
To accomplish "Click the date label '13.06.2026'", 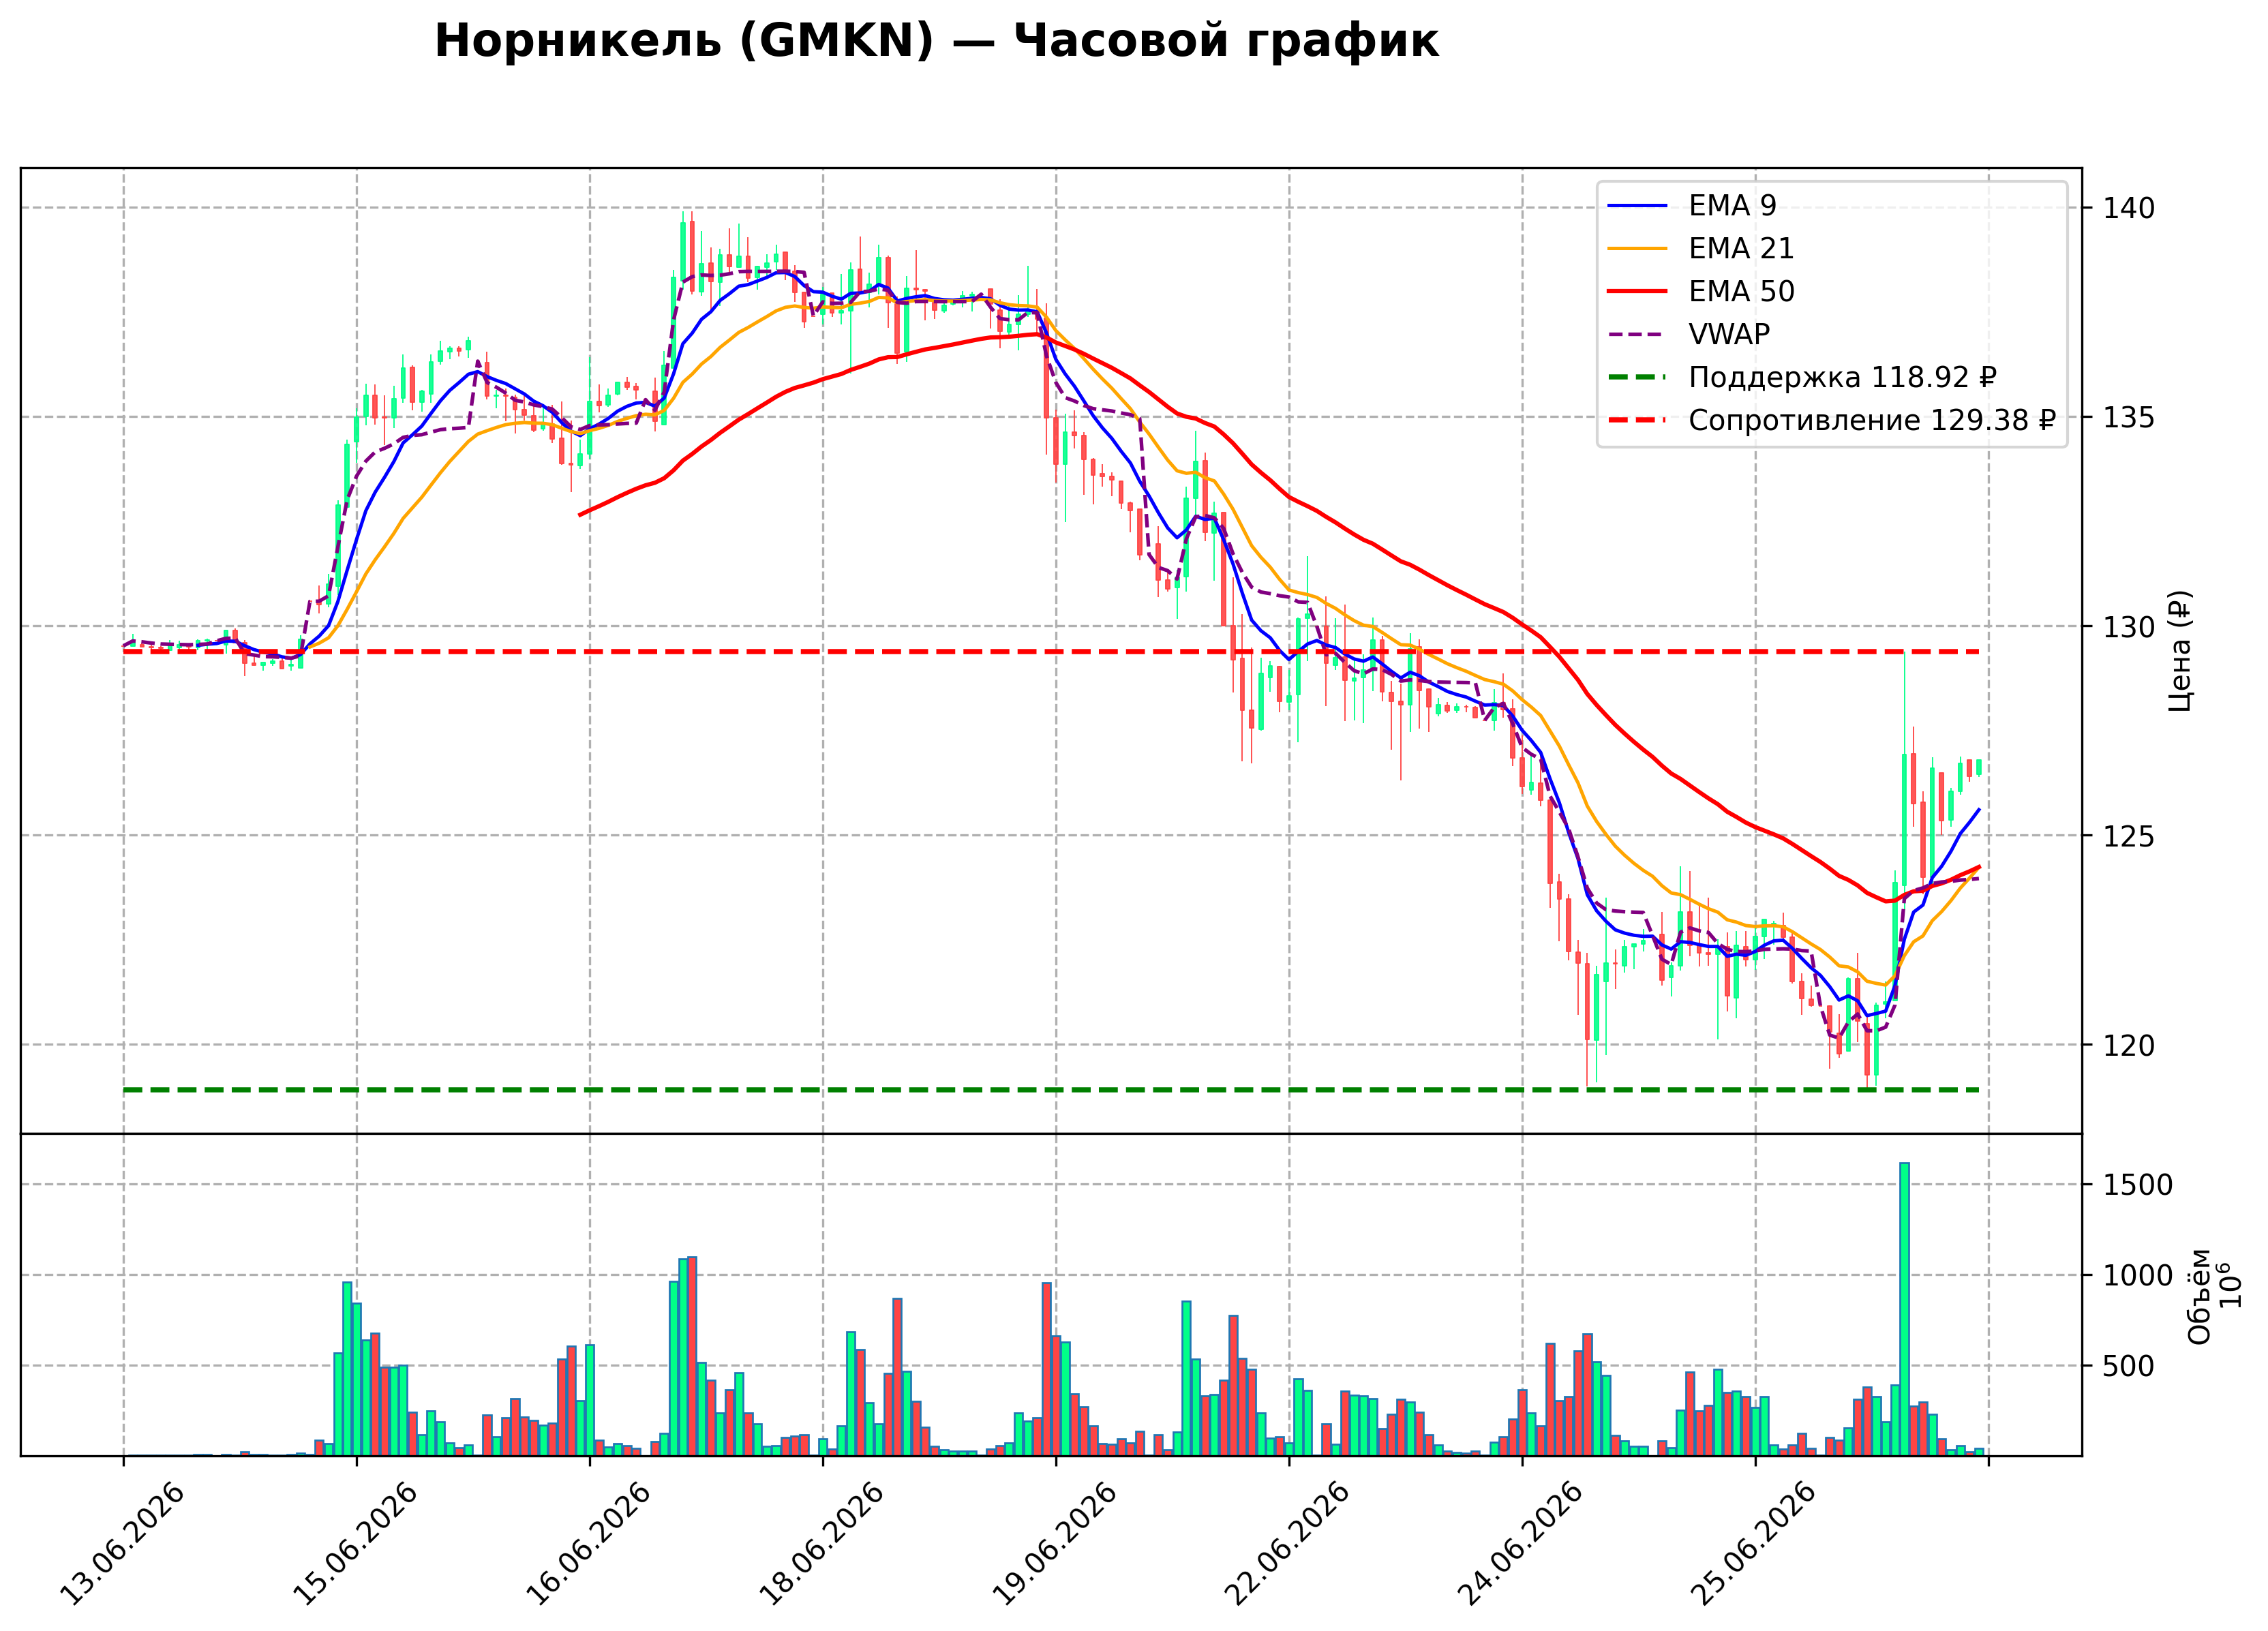I will point(122,1545).
